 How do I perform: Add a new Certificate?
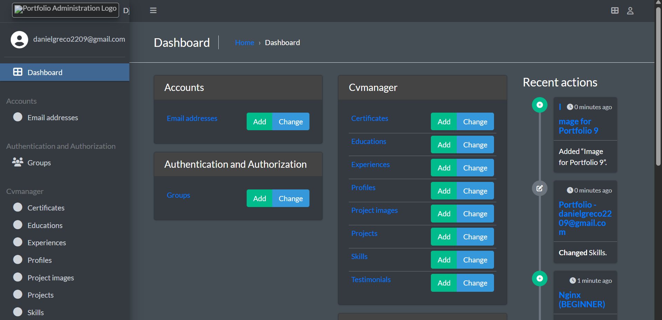[444, 122]
